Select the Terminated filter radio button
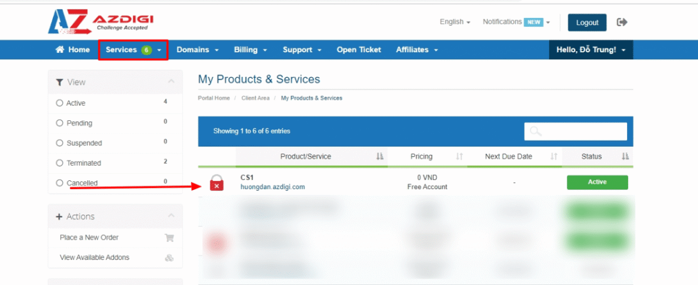The height and width of the screenshot is (285, 698). (59, 163)
